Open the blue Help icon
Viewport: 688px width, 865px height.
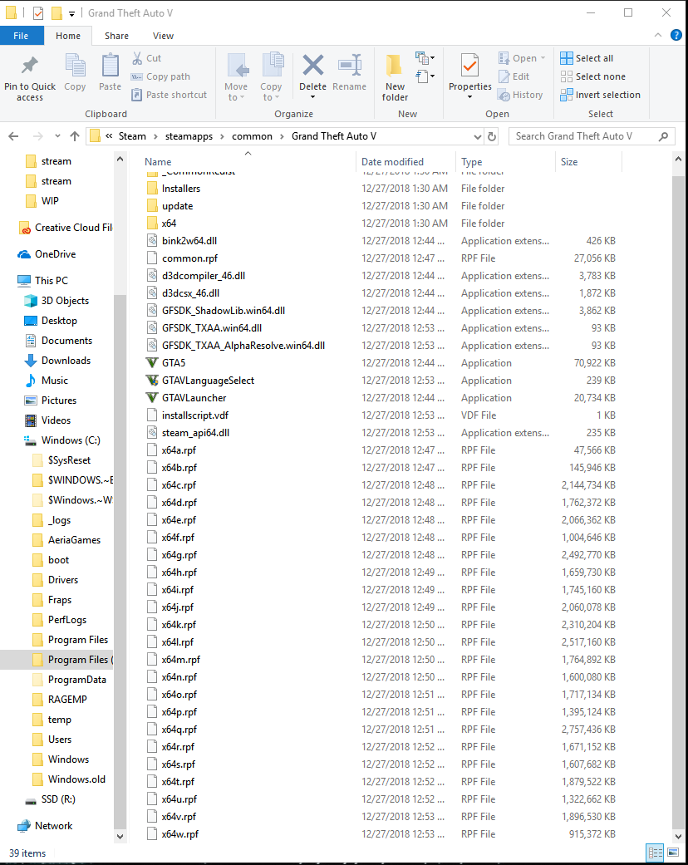pyautogui.click(x=676, y=35)
